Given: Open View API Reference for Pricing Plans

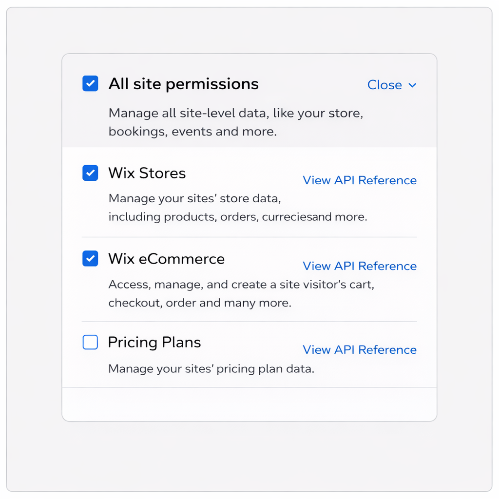Looking at the screenshot, I should (x=360, y=350).
